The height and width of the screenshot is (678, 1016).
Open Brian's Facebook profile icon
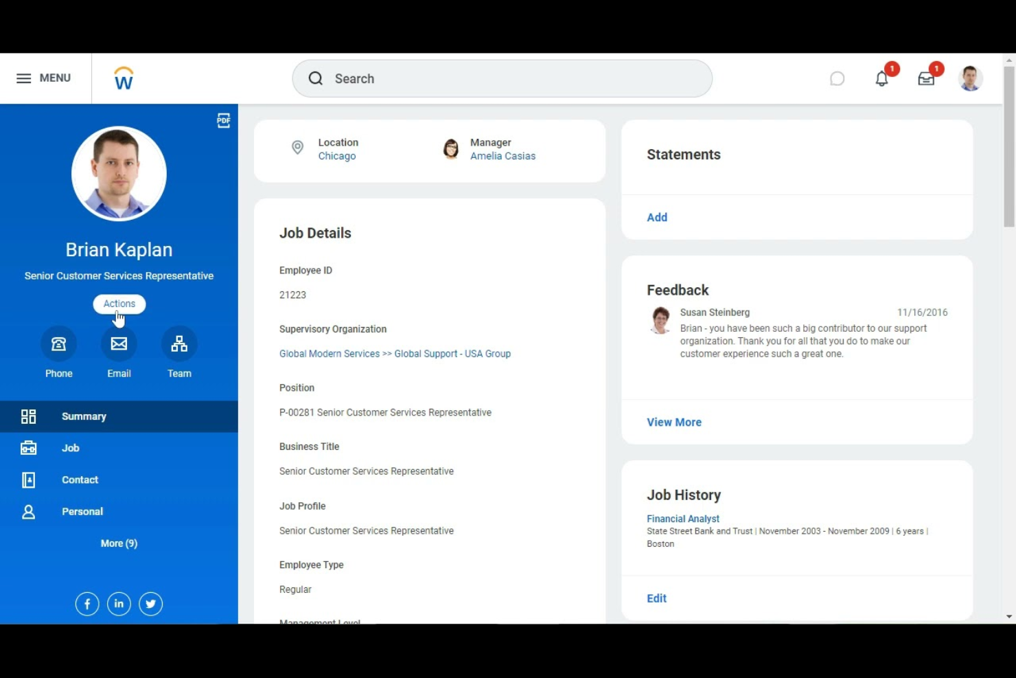click(87, 604)
